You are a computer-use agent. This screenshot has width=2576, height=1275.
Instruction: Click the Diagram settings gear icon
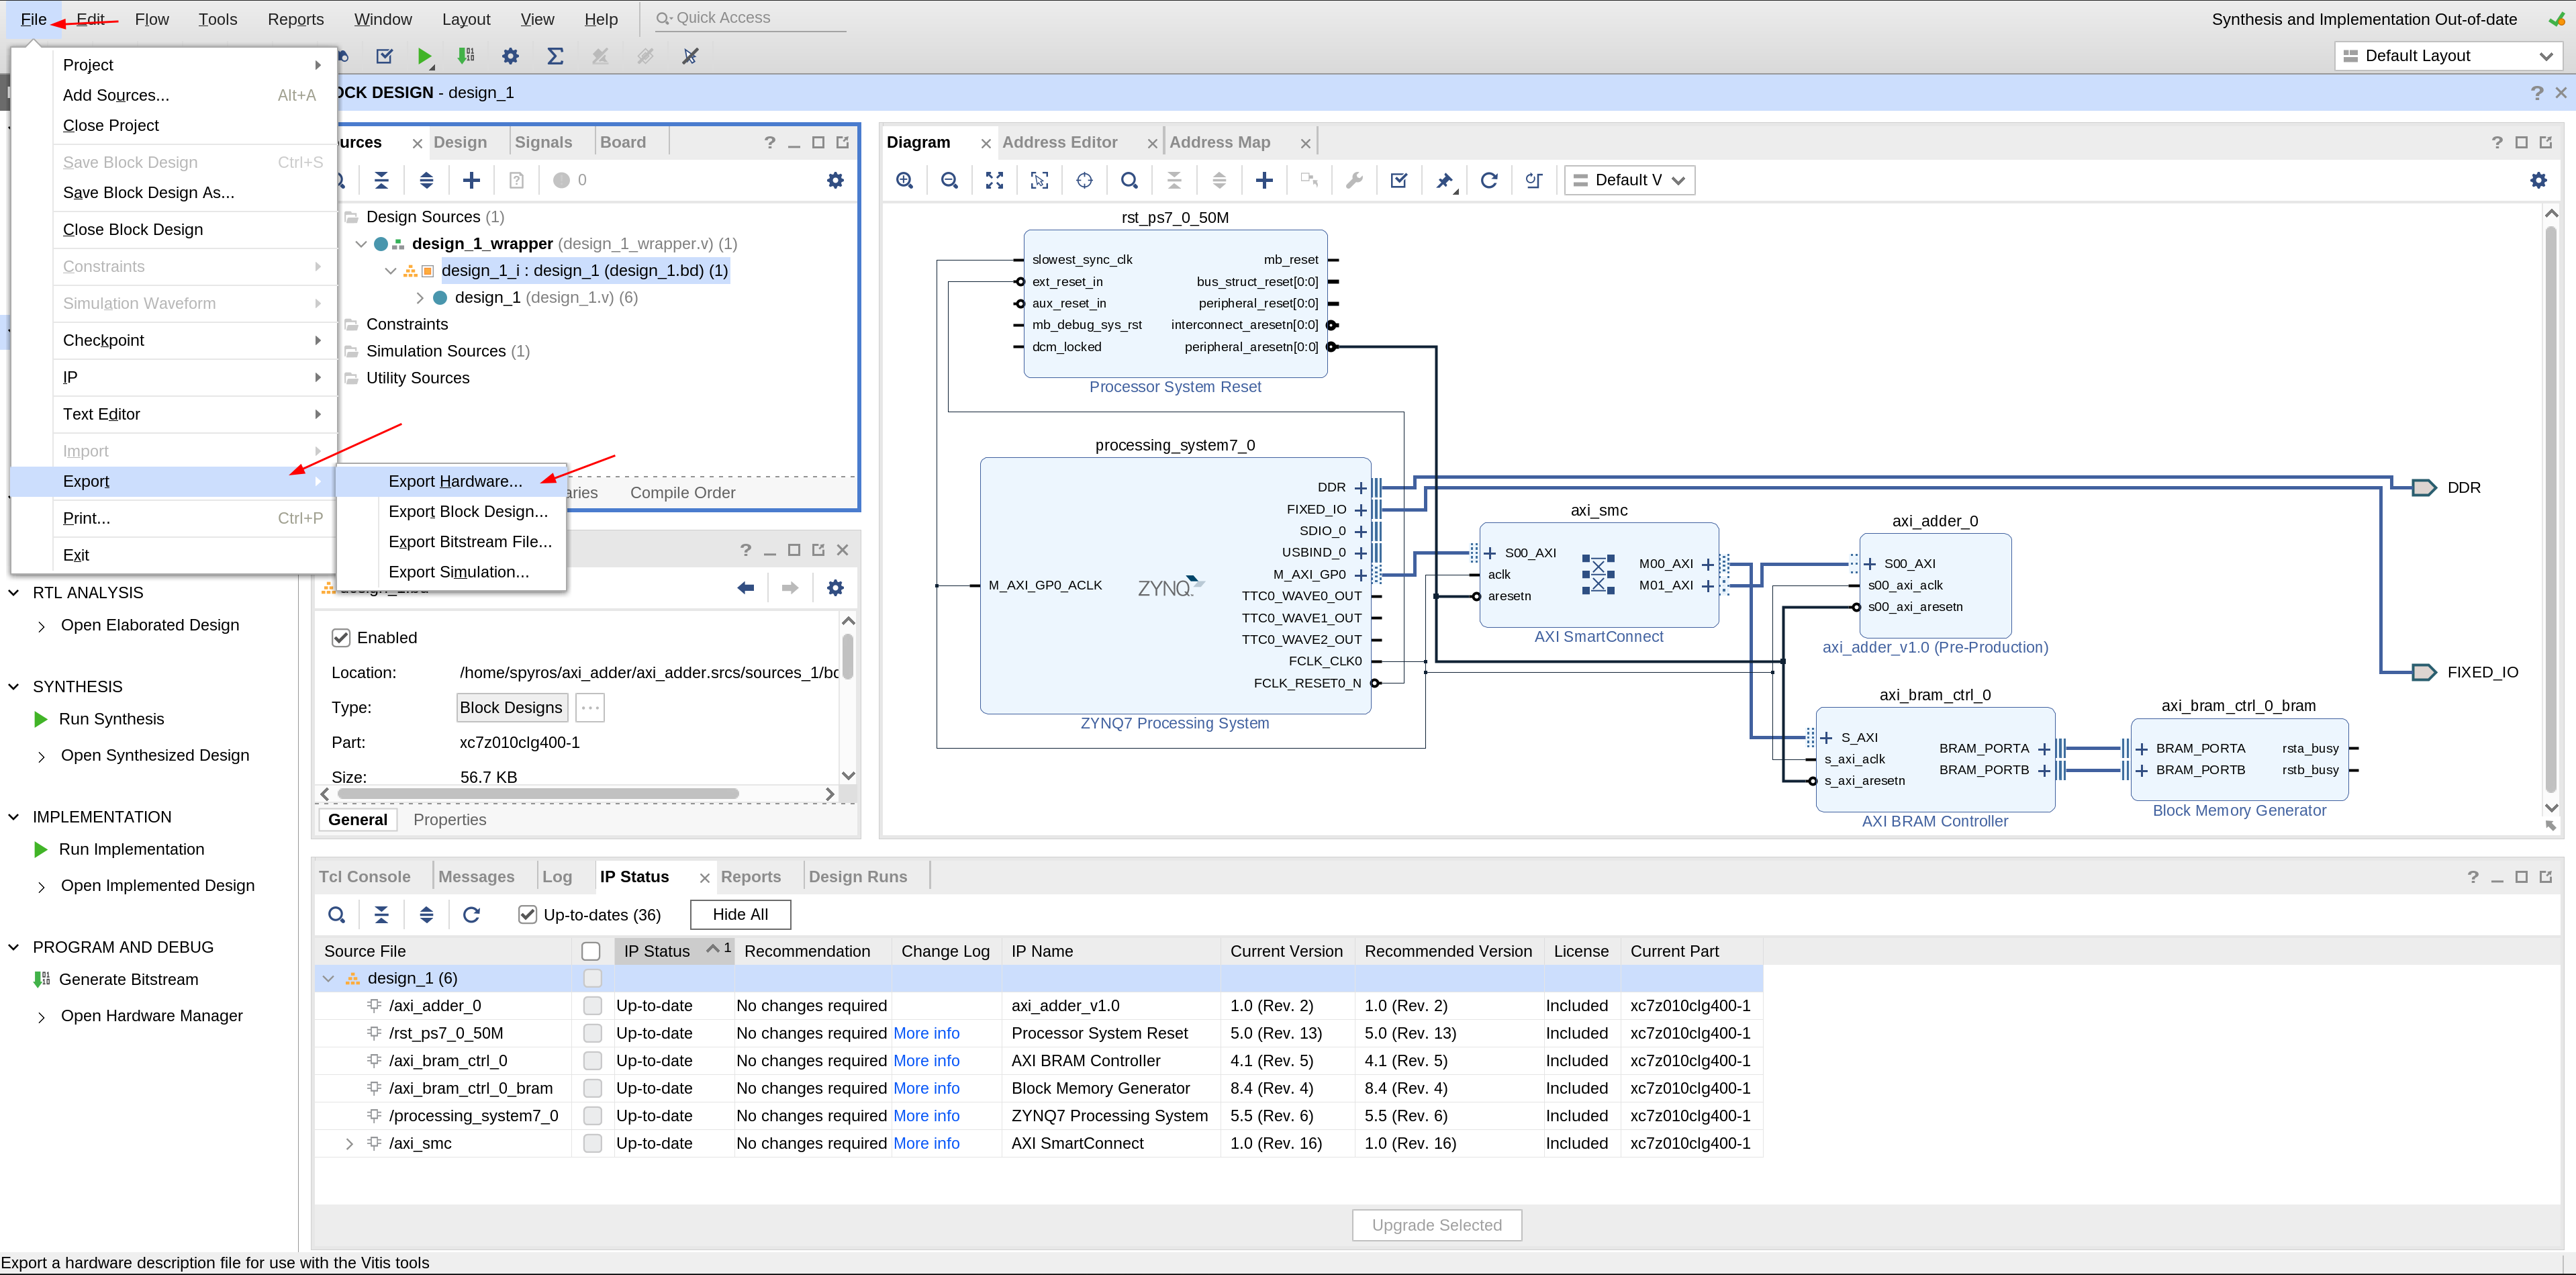[2538, 180]
